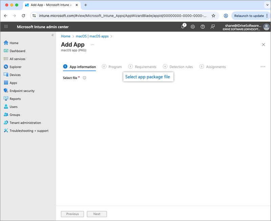The height and width of the screenshot is (221, 271).
Task: Click the info icon beside Select file
Action: [x=84, y=78]
